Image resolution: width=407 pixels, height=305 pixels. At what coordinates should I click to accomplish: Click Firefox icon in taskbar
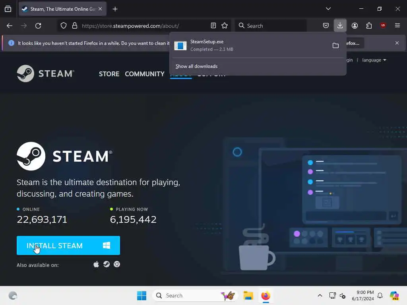pyautogui.click(x=266, y=295)
